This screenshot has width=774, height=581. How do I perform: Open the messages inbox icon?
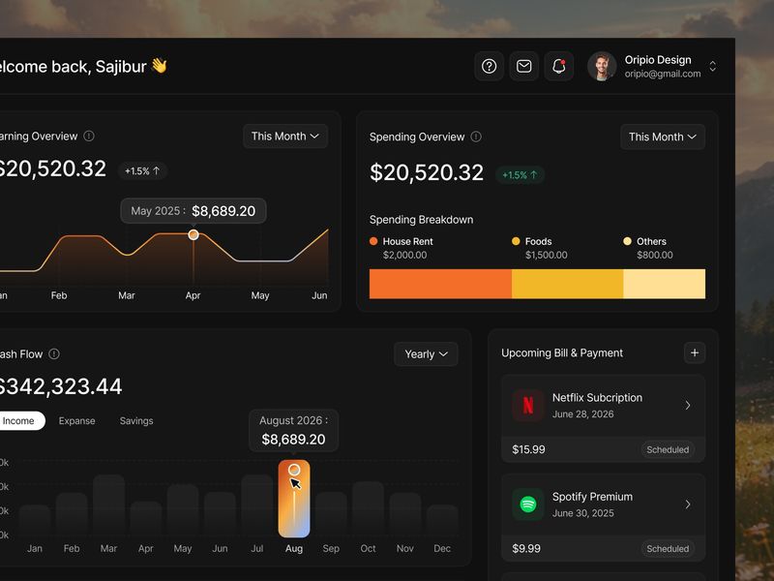[523, 66]
